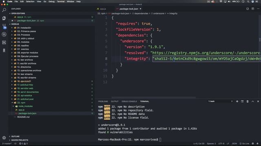This screenshot has width=261, height=146.
Task: Select the Terminal panel tab
Action: [x=144, y=101]
